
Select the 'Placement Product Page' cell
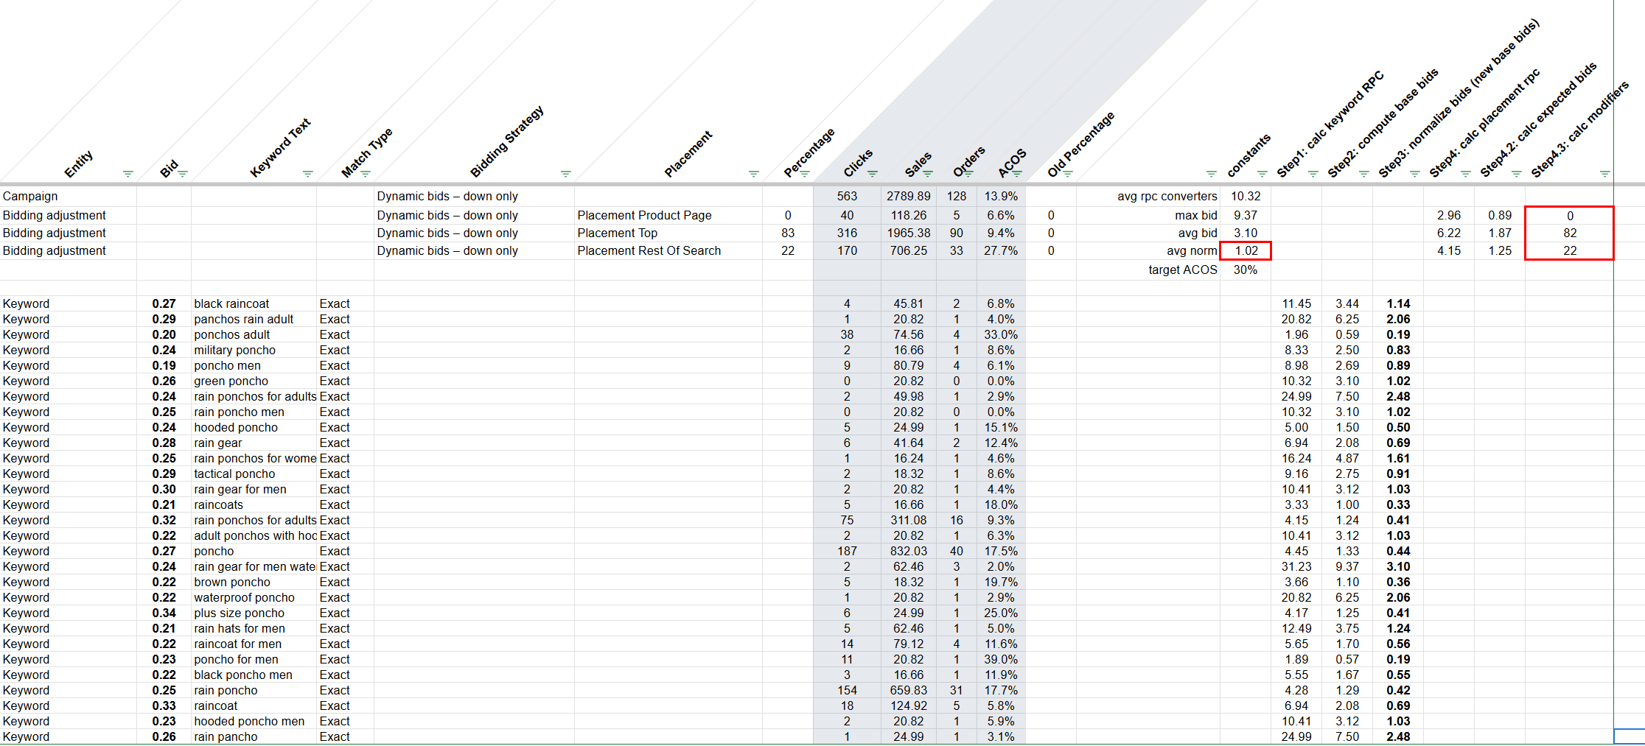click(668, 215)
